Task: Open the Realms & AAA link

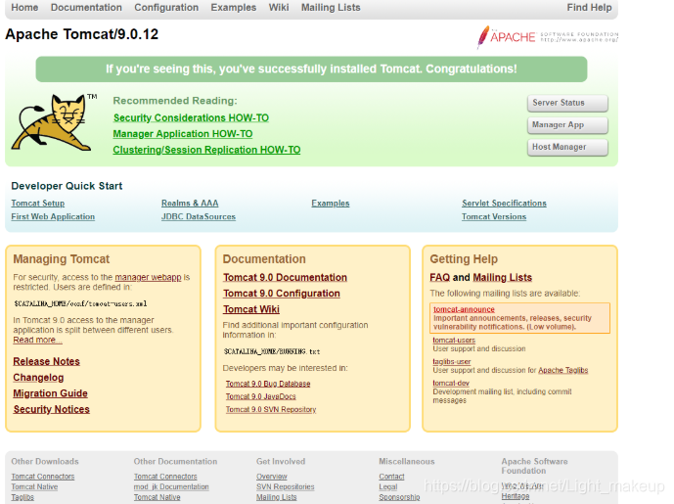Action: tap(190, 203)
